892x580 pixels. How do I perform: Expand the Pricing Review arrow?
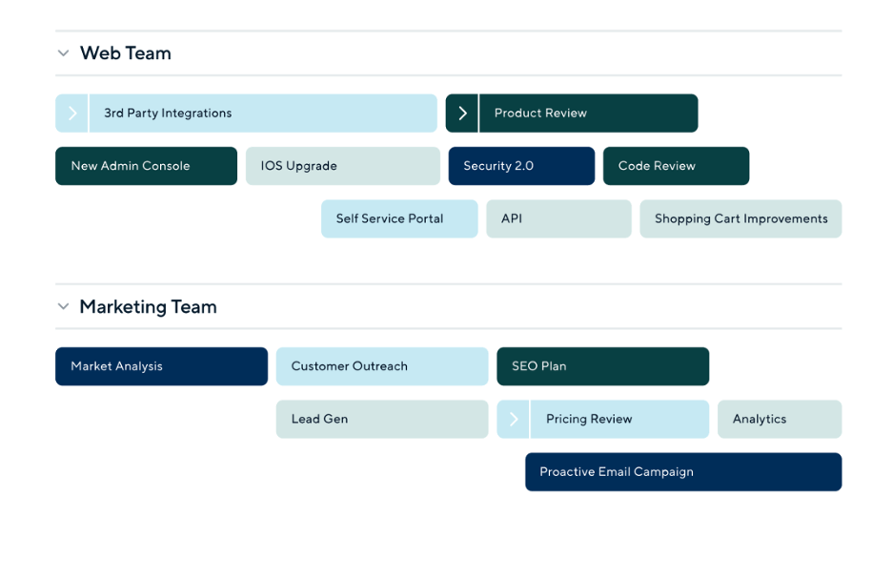coord(513,420)
